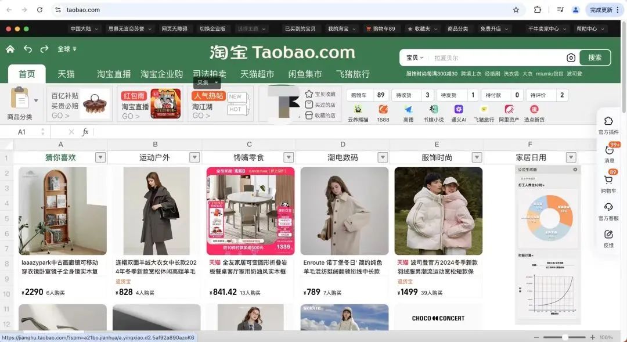
Task: Open the 1688 app icon
Action: (383, 109)
